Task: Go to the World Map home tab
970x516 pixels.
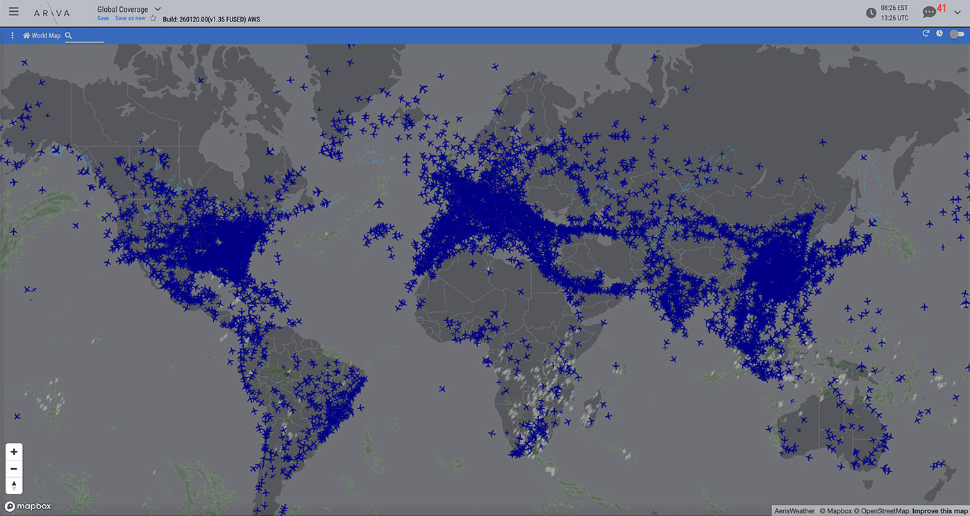Action: [x=42, y=35]
